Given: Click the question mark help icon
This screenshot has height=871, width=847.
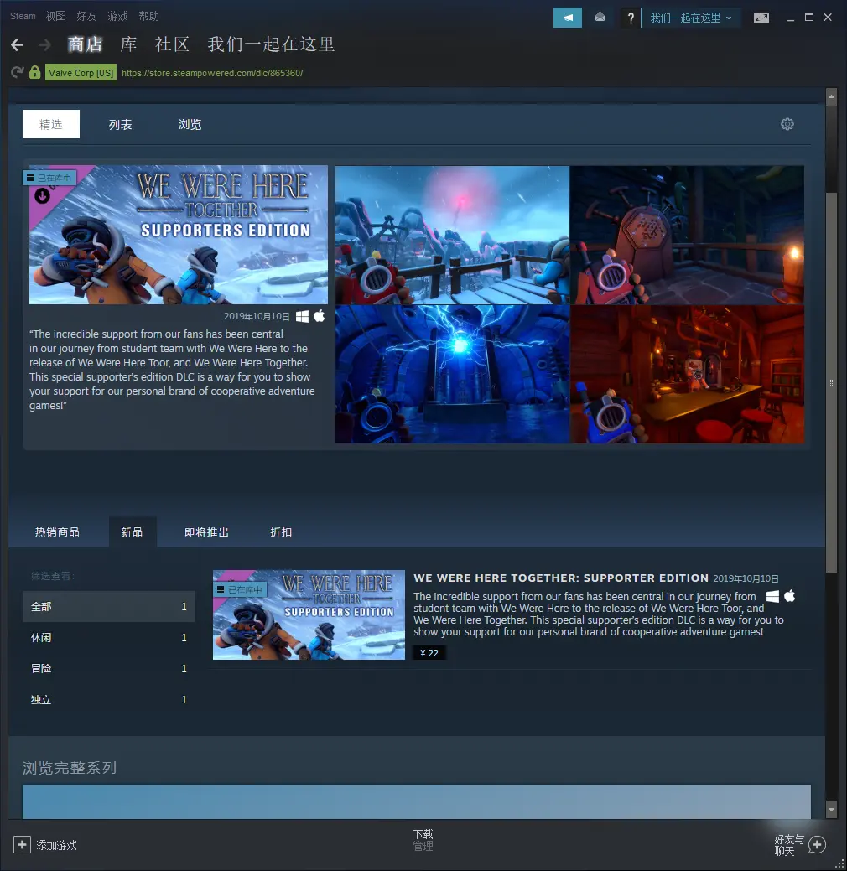Looking at the screenshot, I should tap(631, 18).
